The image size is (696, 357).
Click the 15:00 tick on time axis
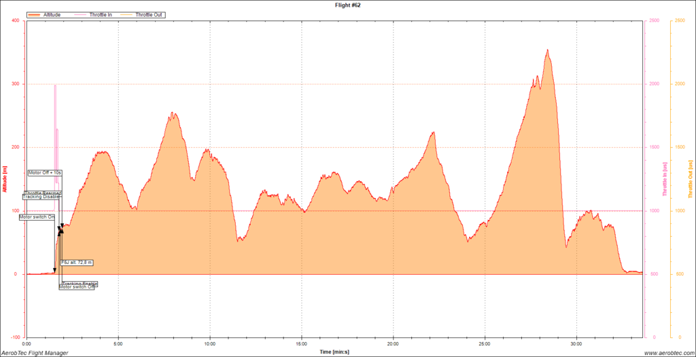[x=302, y=343]
